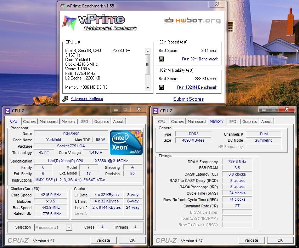Select CPU tab in left CPU-Z window

13,121
